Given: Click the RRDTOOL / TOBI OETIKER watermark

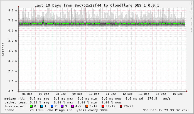Looking at the screenshot, I should [x=191, y=16].
